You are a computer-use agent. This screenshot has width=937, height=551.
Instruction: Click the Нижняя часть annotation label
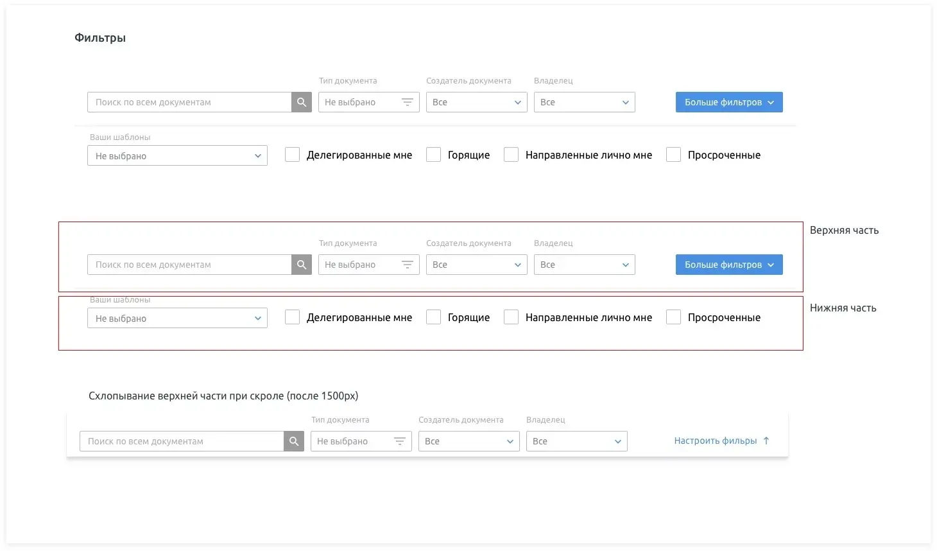tap(843, 308)
